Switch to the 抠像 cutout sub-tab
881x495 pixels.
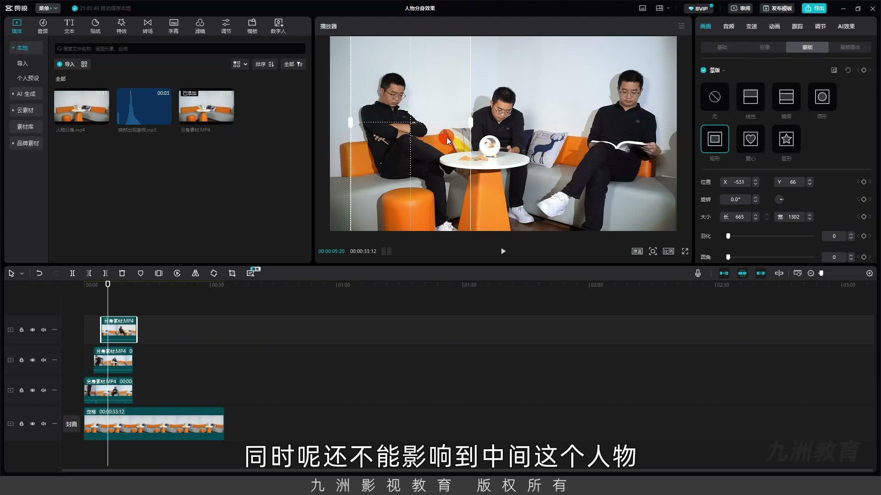point(764,47)
